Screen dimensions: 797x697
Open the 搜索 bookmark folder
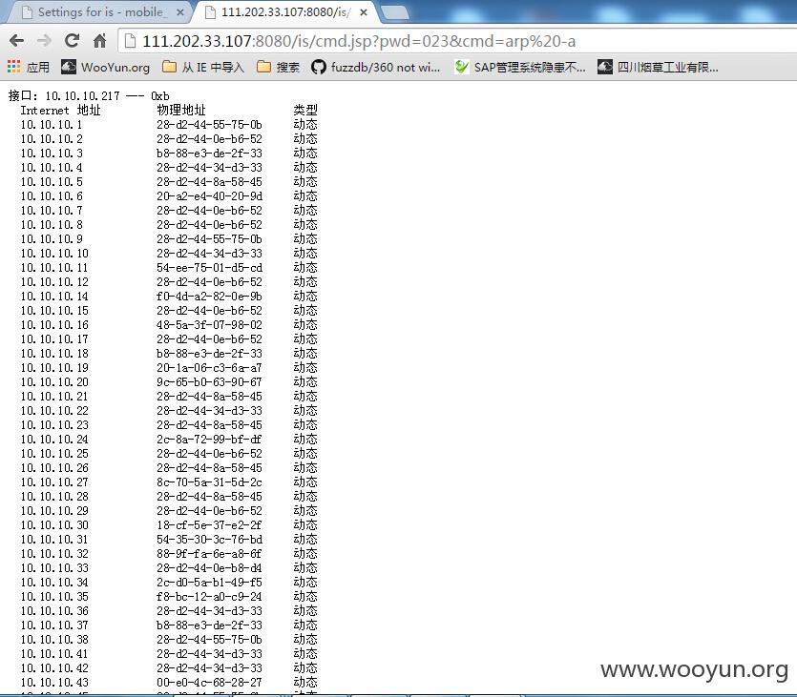point(278,67)
